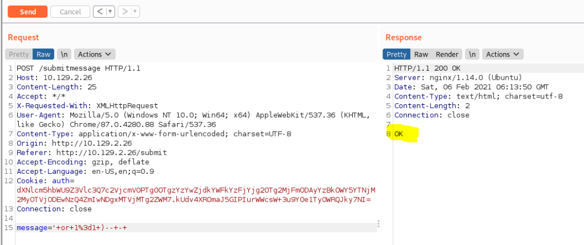The height and width of the screenshot is (245, 584).
Task: Go to previous request with back arrow
Action: [99, 11]
